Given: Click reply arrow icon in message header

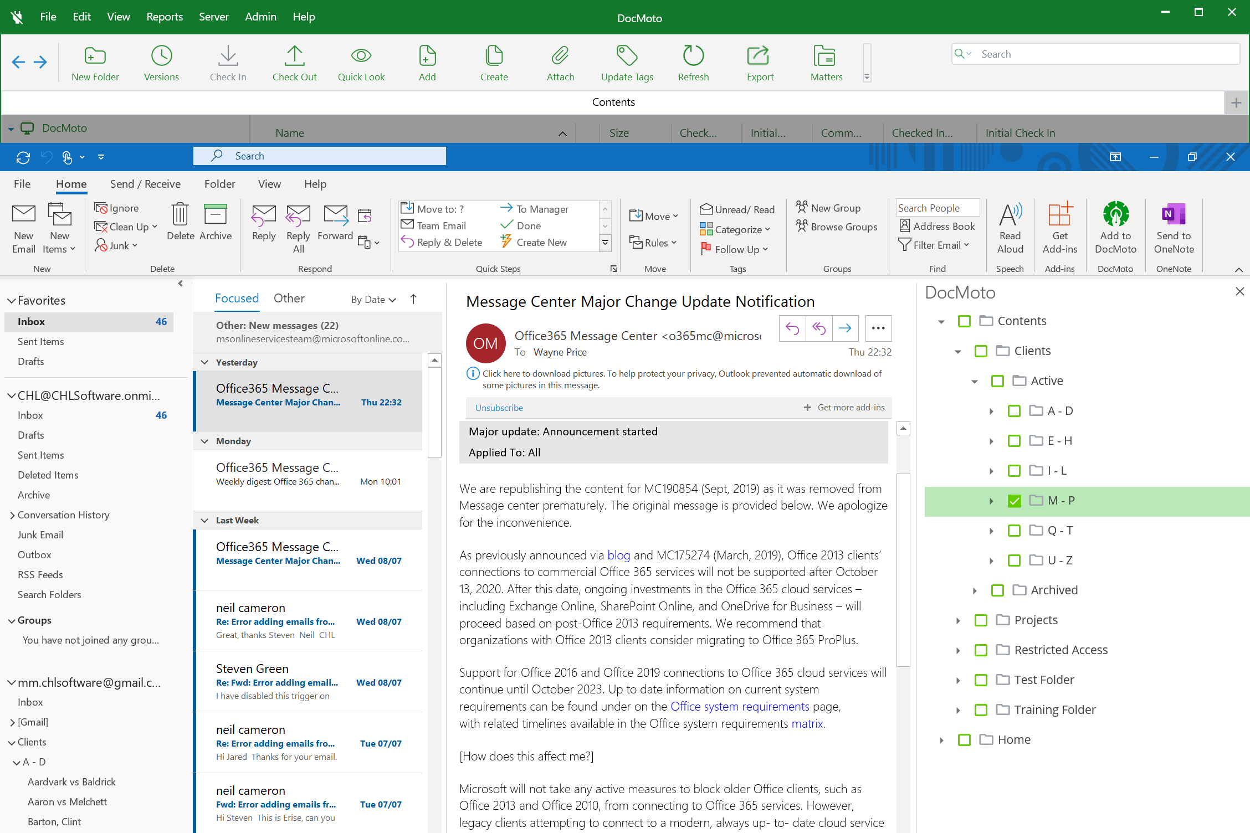Looking at the screenshot, I should click(x=792, y=328).
